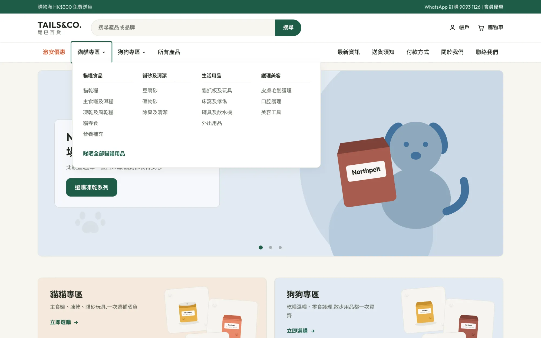541x338 pixels.
Task: Open 激安優惠 nav item
Action: click(x=54, y=52)
